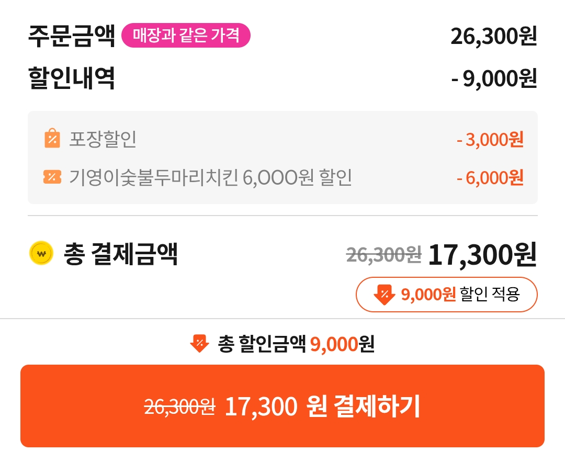565x474 pixels.
Task: Click the order amount 26,300원 value
Action: point(493,36)
